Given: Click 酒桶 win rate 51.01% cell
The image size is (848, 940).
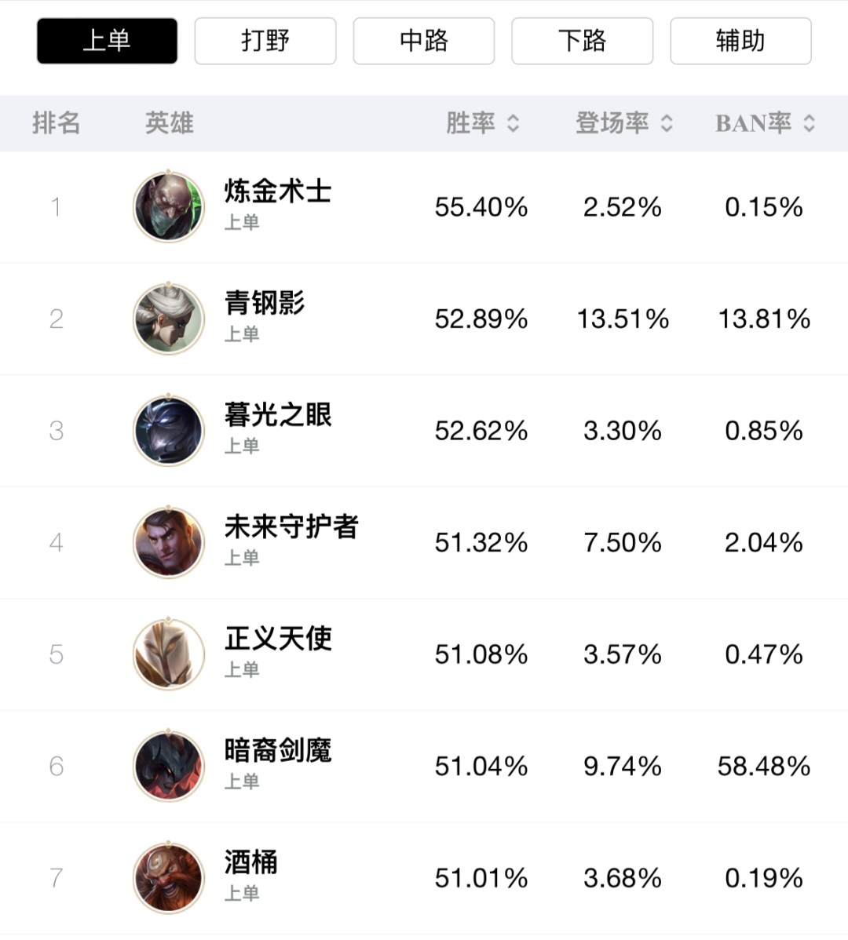Looking at the screenshot, I should pos(481,878).
